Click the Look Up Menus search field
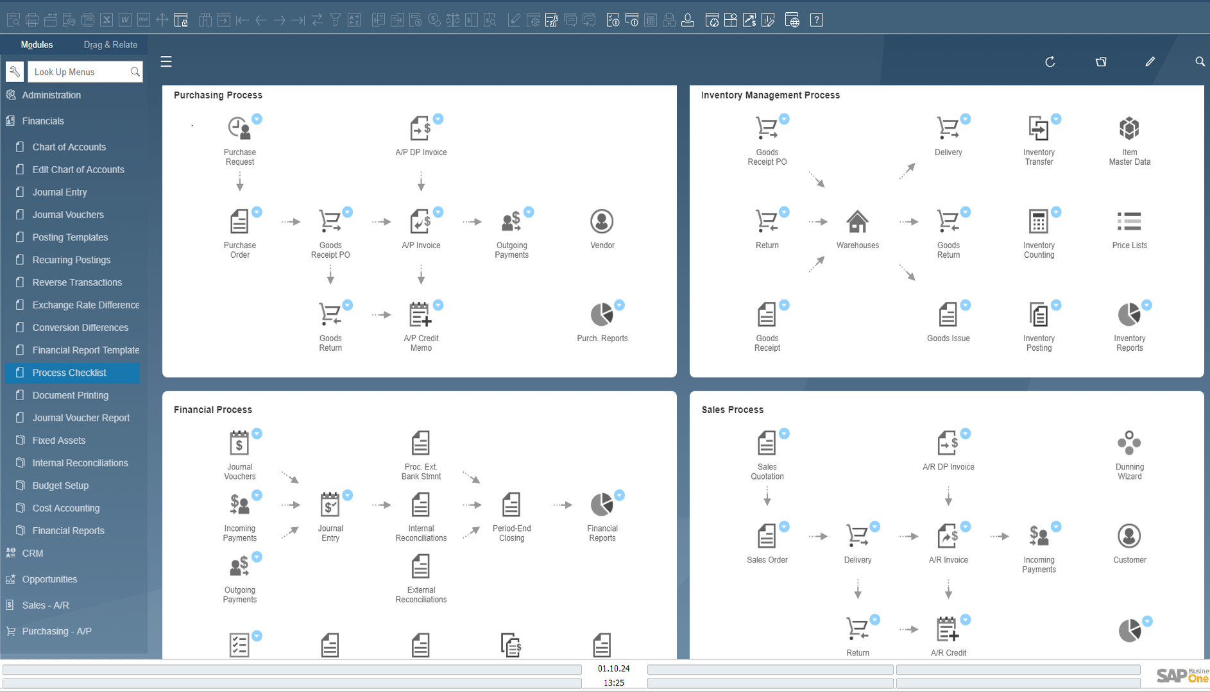The width and height of the screenshot is (1210, 692). pyautogui.click(x=80, y=72)
